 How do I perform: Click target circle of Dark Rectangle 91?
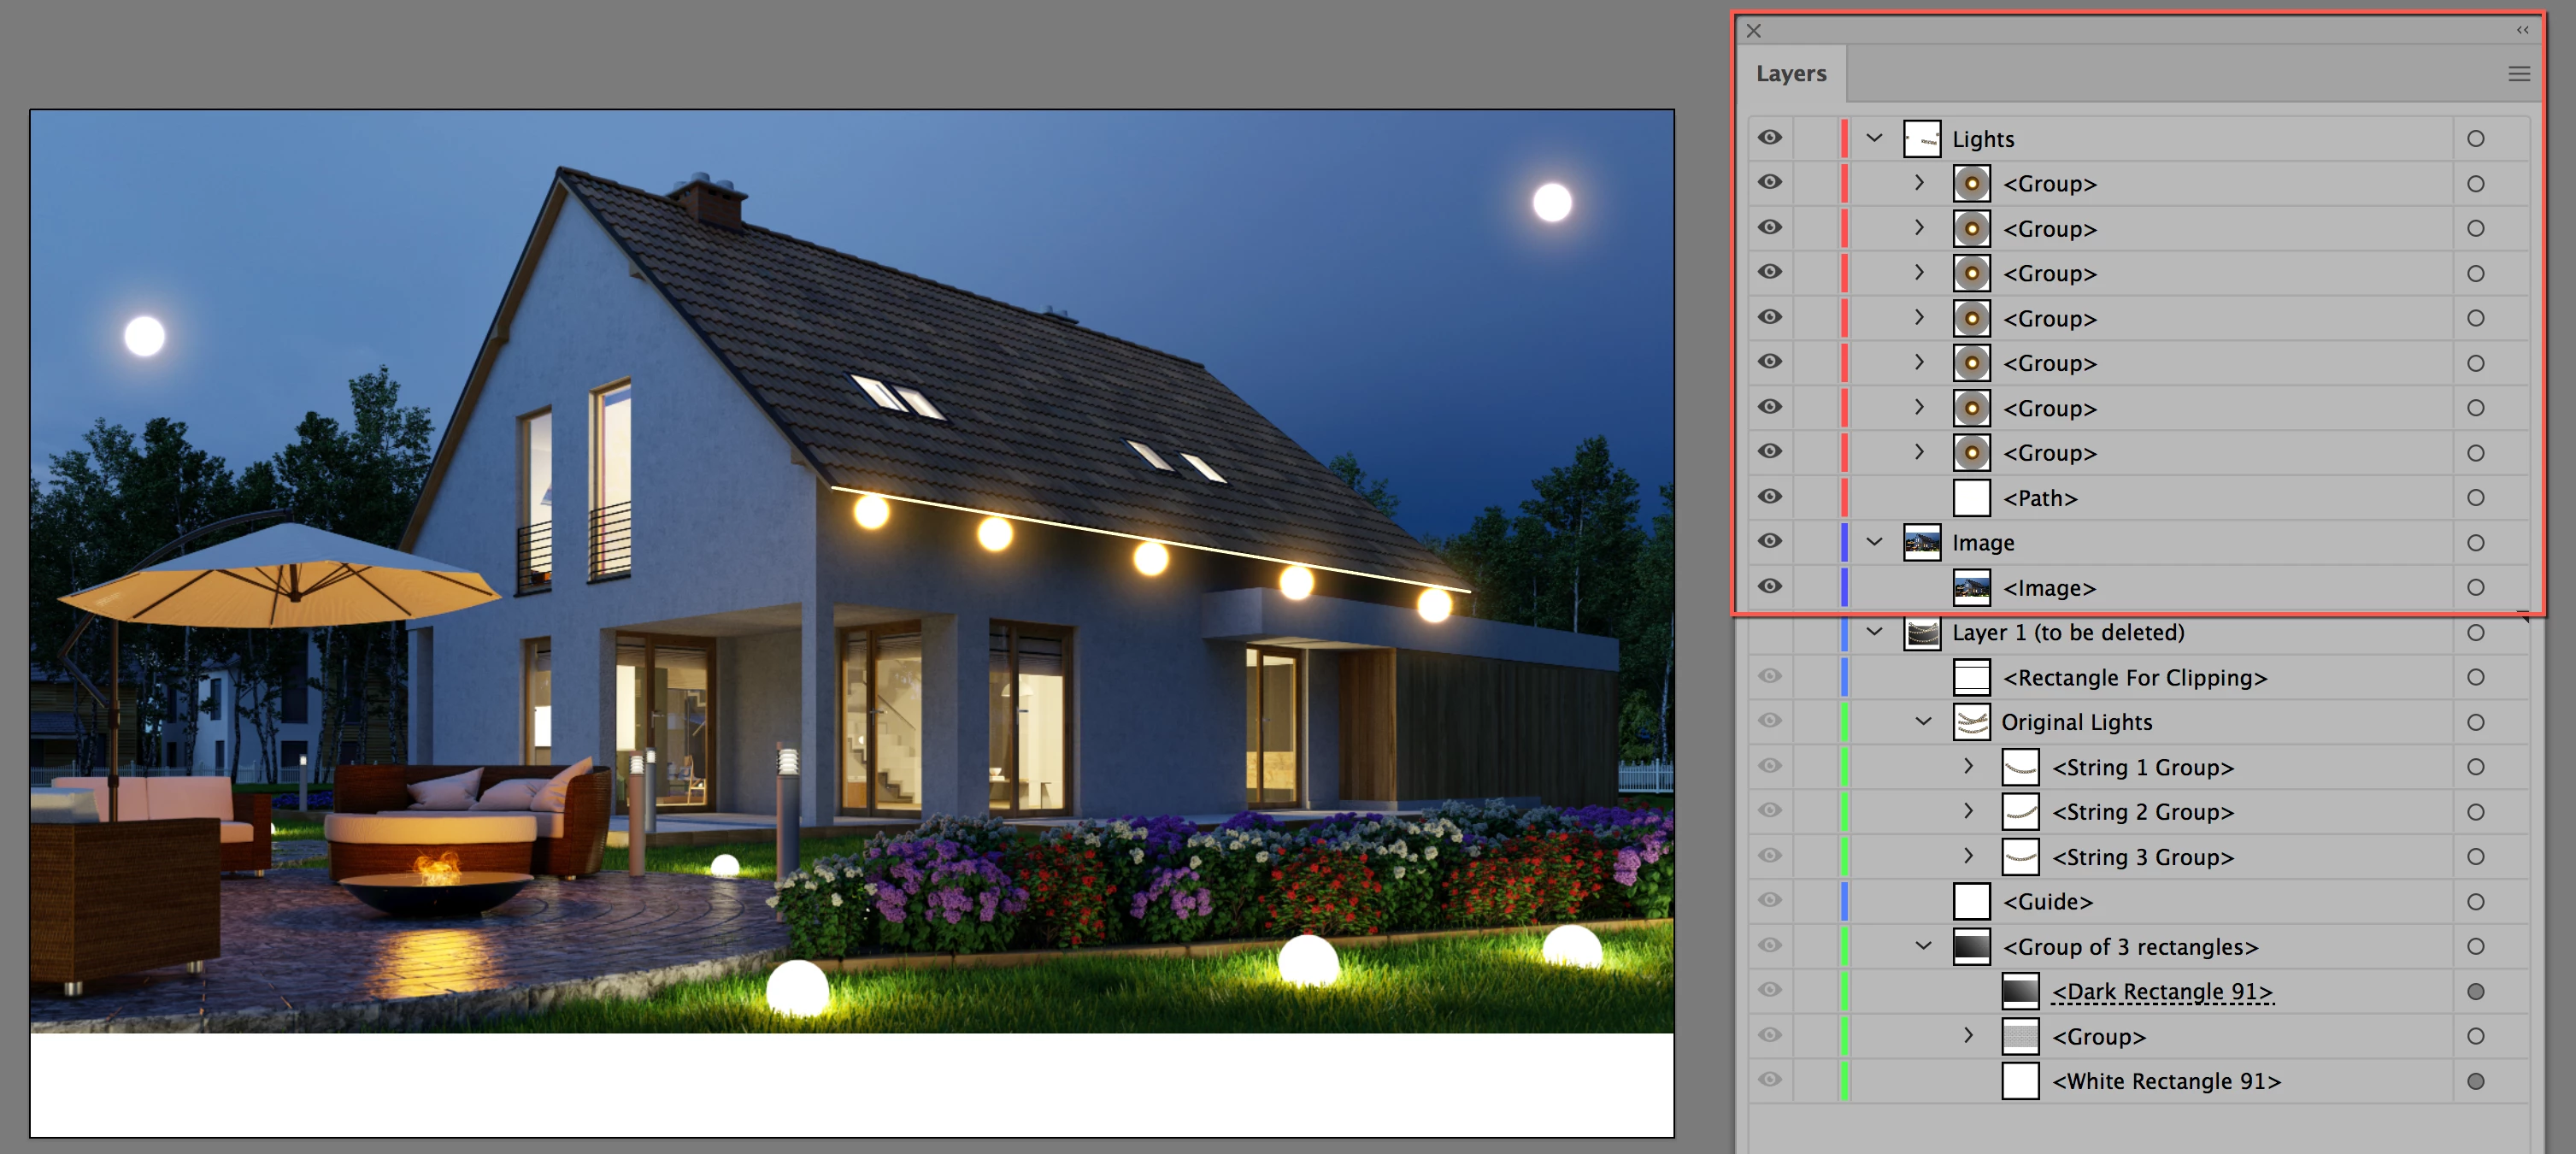coord(2475,992)
